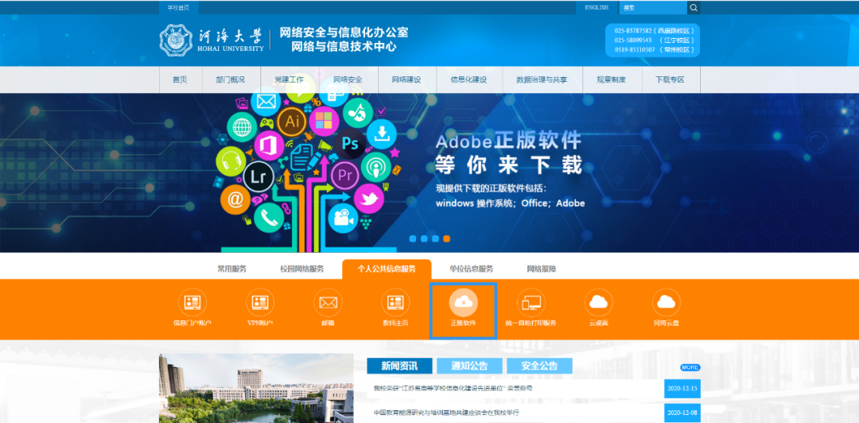859x423 pixels.
Task: Open the 统一自助打印服务 icon
Action: point(531,302)
